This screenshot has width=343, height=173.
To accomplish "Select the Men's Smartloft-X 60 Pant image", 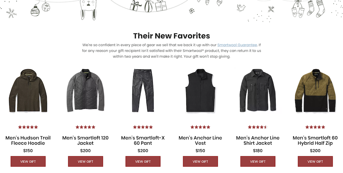I will (143, 91).
